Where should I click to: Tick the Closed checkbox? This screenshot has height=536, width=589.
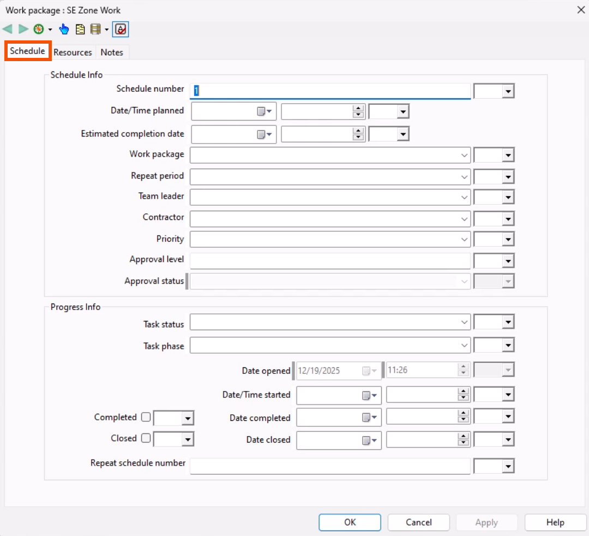pyautogui.click(x=146, y=438)
